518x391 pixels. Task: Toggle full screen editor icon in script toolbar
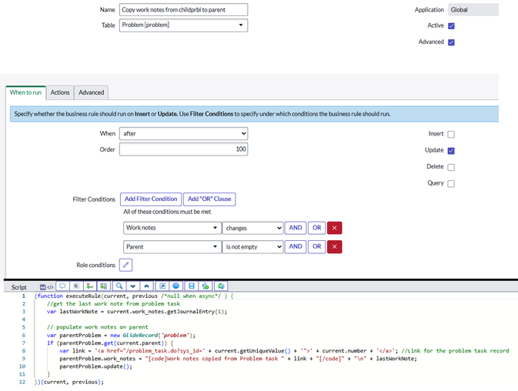click(162, 286)
